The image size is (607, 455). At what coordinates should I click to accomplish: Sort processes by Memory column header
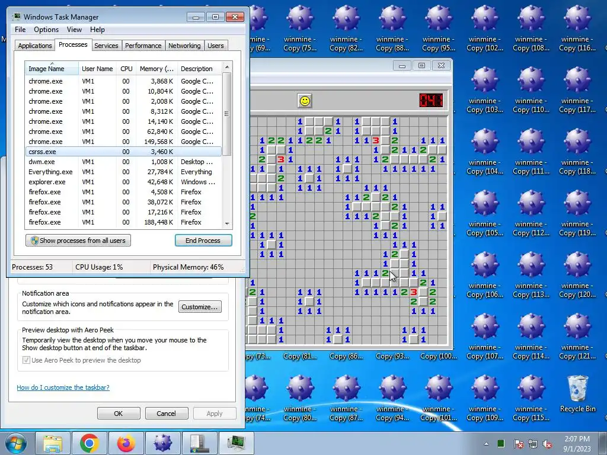[x=156, y=69]
